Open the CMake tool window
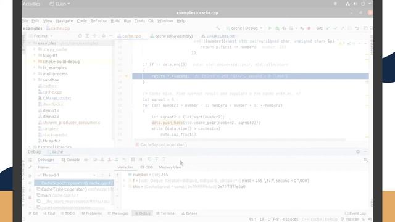The width and height of the screenshot is (395, 222). pyautogui.click(x=189, y=213)
